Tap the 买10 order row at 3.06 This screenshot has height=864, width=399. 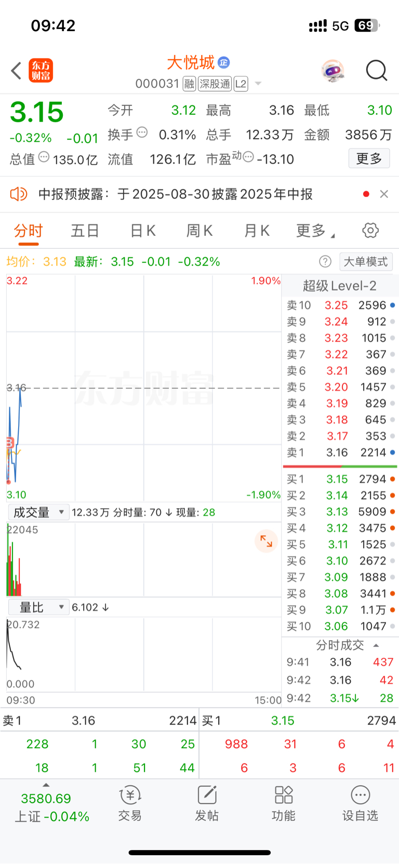tap(341, 626)
